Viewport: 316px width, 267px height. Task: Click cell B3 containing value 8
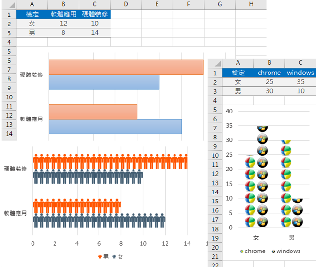[63, 32]
